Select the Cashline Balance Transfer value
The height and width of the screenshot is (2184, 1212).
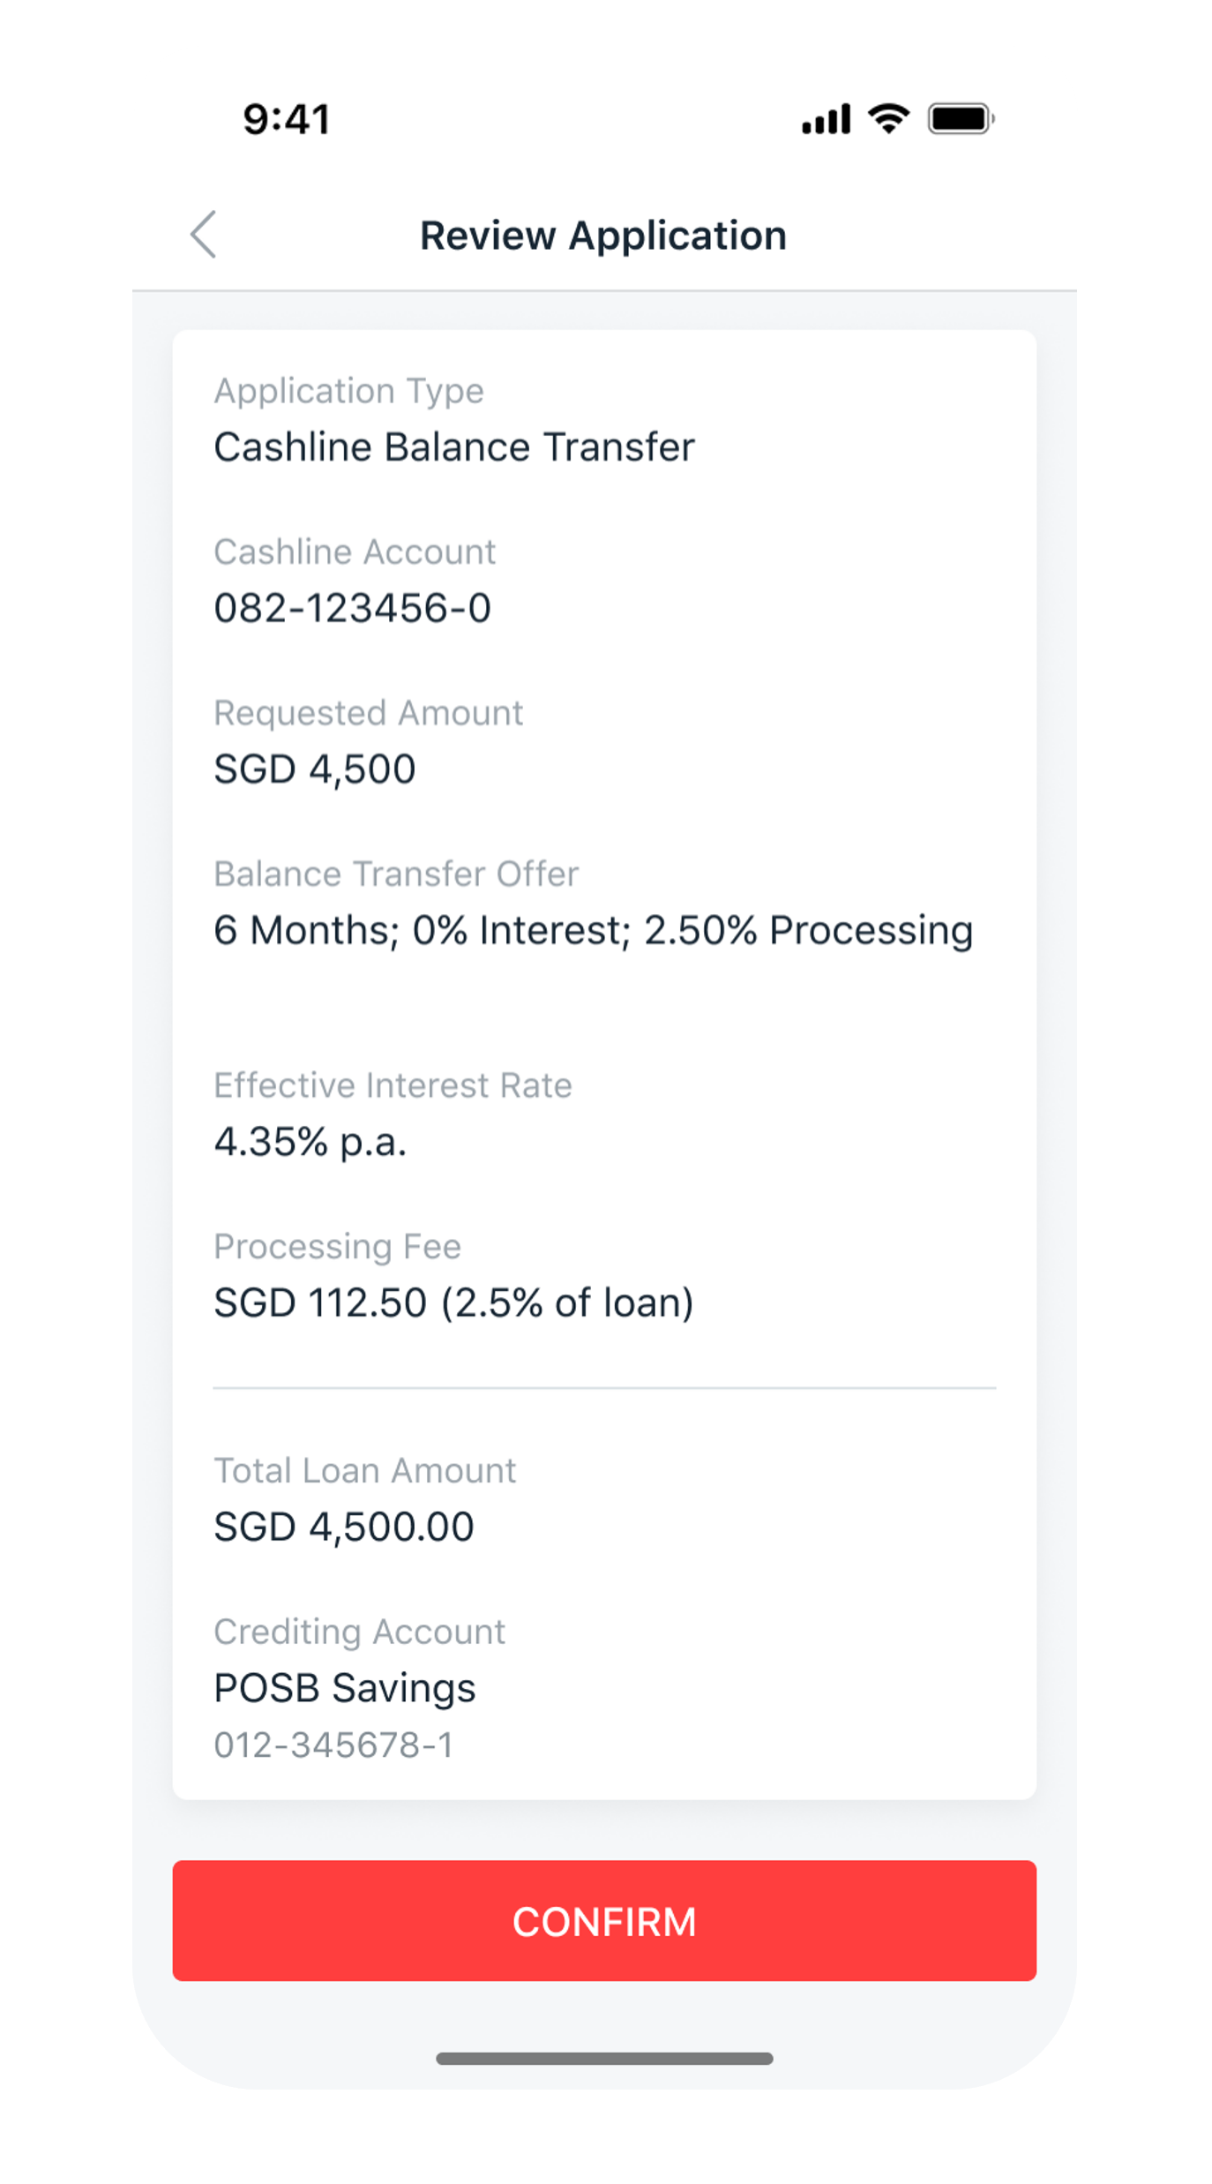pos(454,447)
